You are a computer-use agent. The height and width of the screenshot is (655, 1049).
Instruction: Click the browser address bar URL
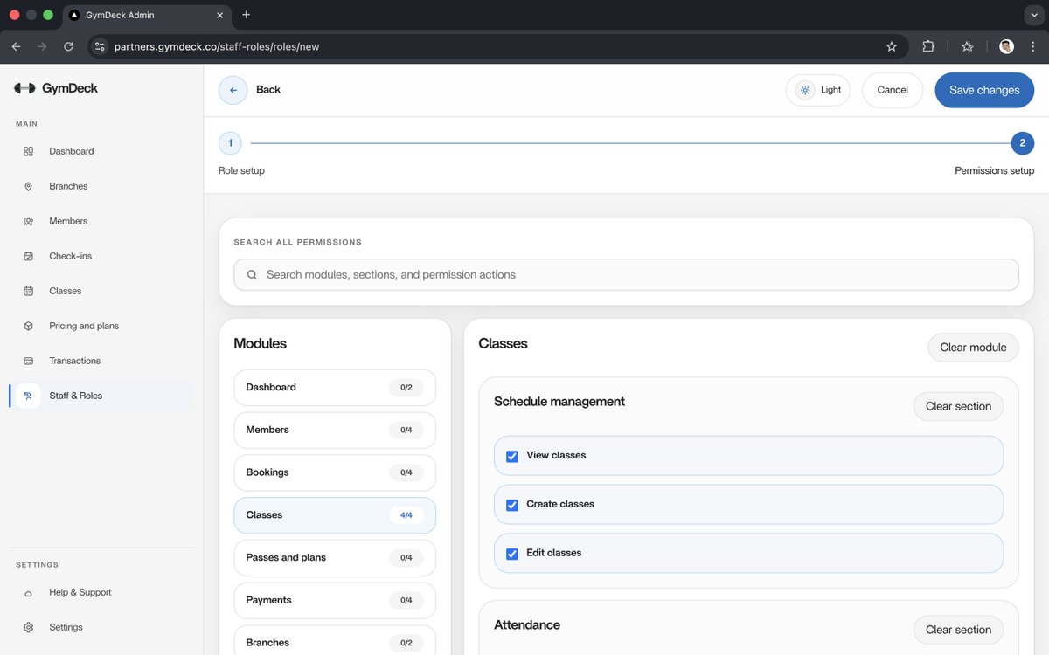point(217,46)
